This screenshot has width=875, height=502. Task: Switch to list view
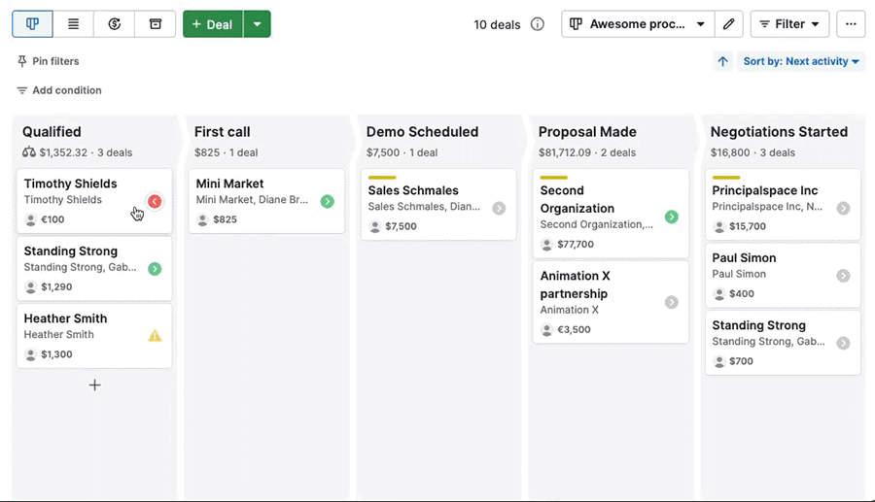point(73,24)
